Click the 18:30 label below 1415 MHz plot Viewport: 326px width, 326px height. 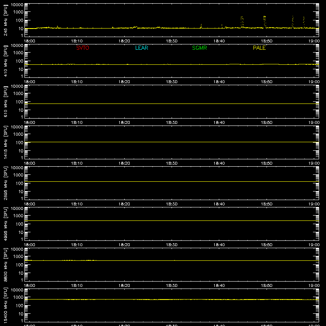tap(172, 163)
